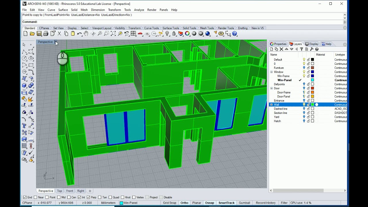Toggle the Gumball status button
This screenshot has height=207, width=368.
[244, 203]
